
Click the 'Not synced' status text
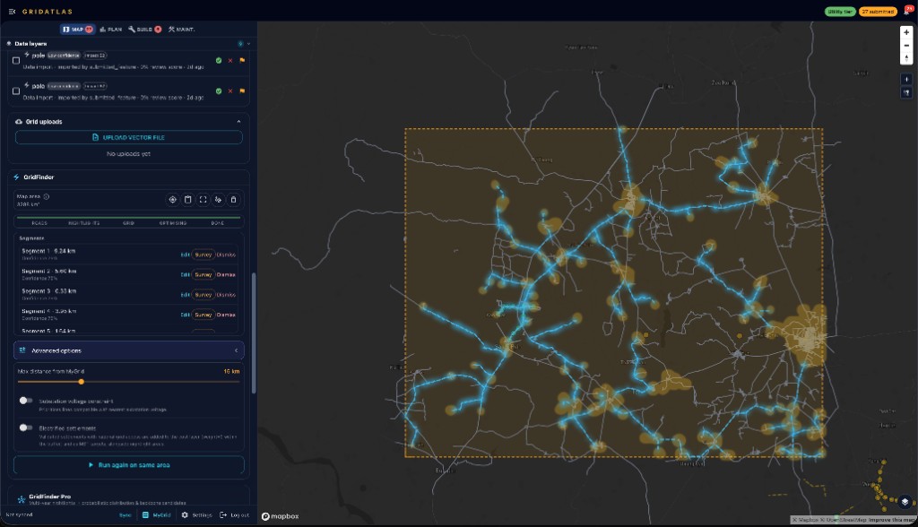pos(20,514)
